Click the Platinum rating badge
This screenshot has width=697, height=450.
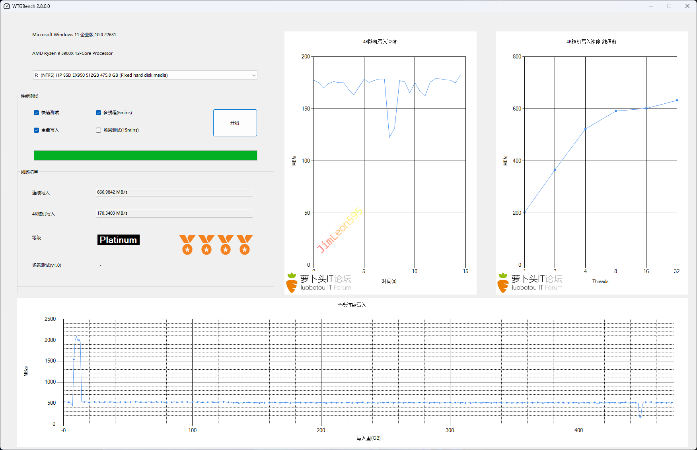pos(118,240)
